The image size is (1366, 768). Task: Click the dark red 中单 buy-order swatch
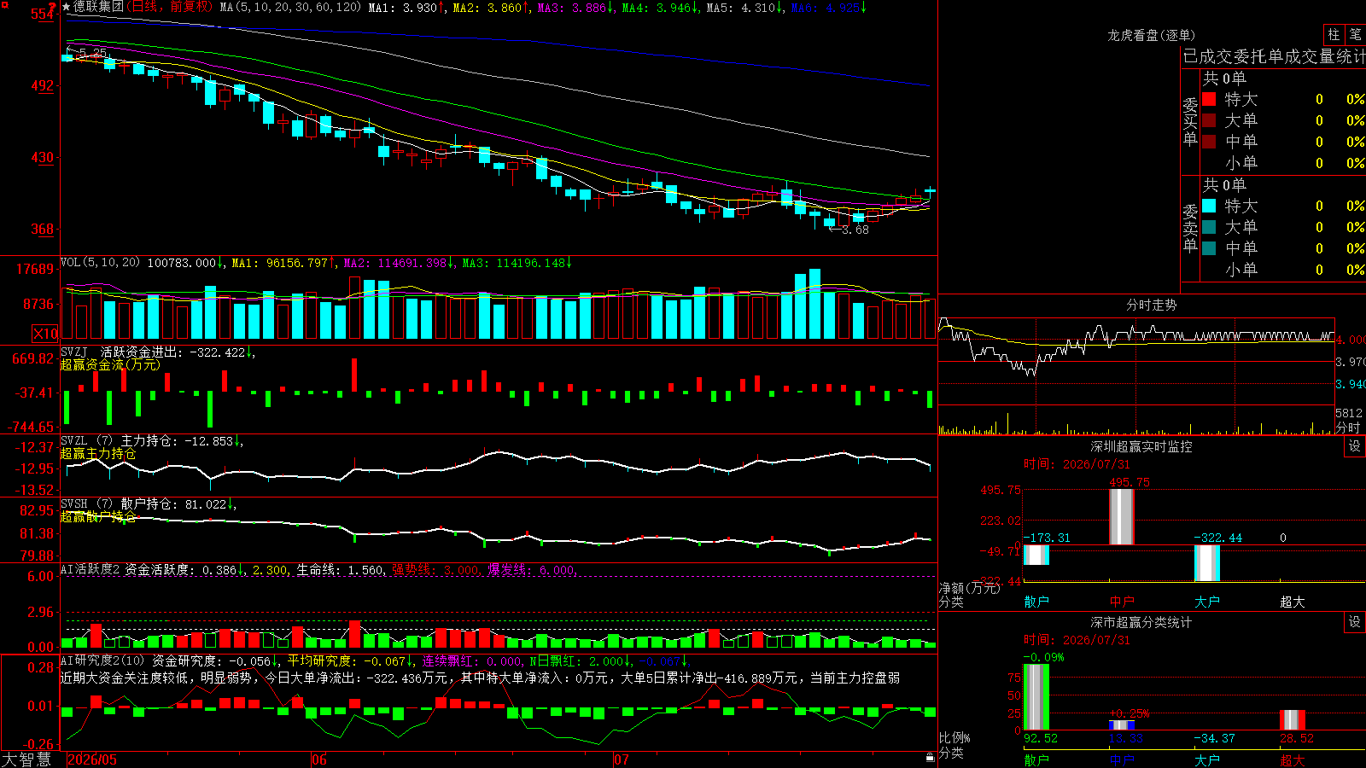1209,142
